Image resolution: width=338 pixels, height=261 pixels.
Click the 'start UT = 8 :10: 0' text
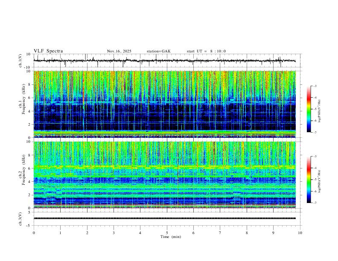click(206, 51)
